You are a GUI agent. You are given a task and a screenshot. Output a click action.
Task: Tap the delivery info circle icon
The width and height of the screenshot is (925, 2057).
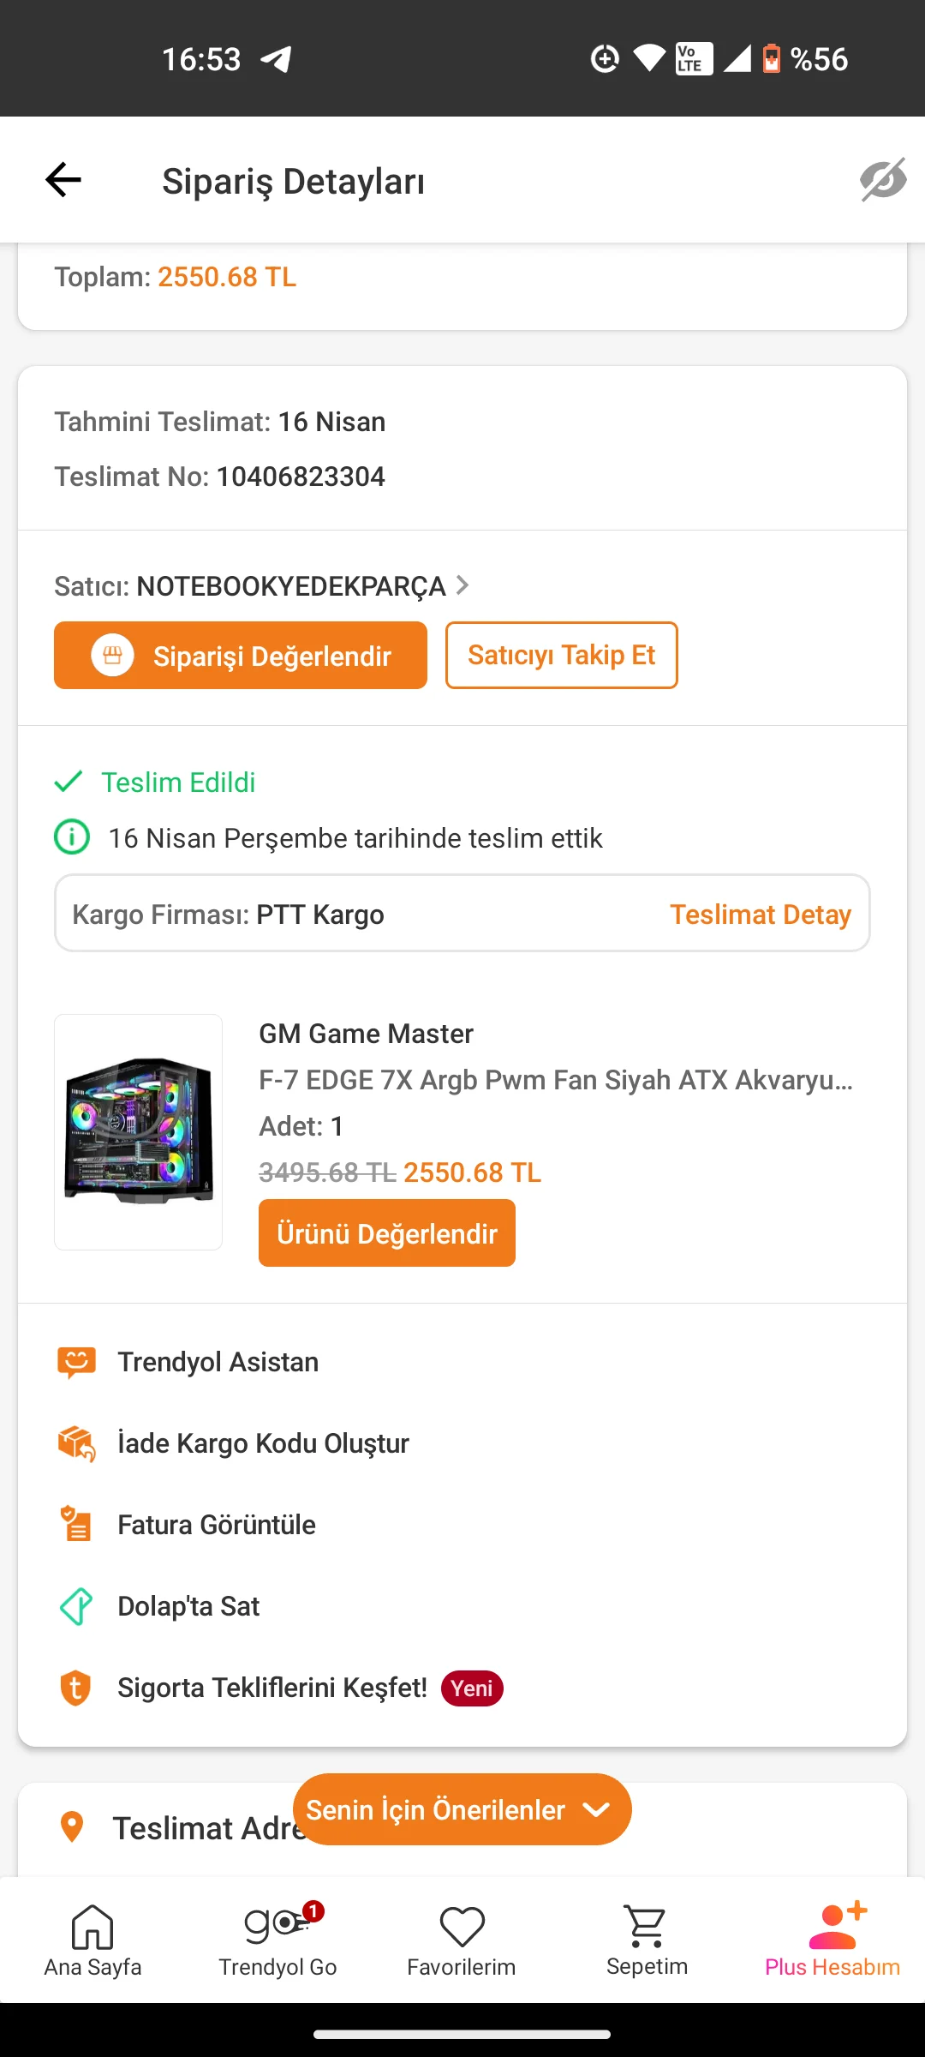[x=72, y=837]
